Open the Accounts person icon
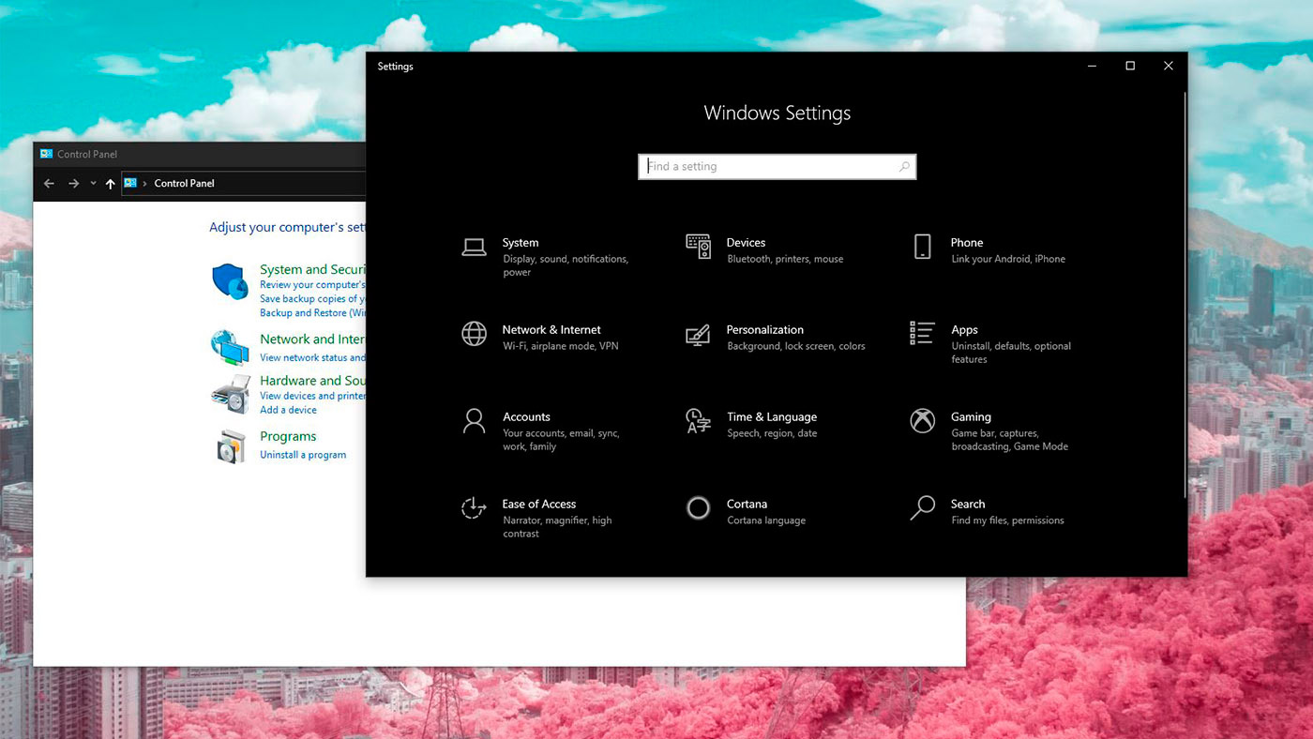The height and width of the screenshot is (739, 1313). tap(474, 420)
